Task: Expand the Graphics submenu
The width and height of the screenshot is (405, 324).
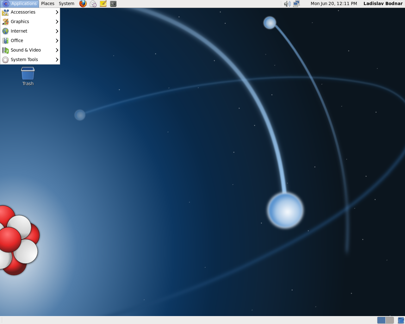Action: (x=20, y=22)
